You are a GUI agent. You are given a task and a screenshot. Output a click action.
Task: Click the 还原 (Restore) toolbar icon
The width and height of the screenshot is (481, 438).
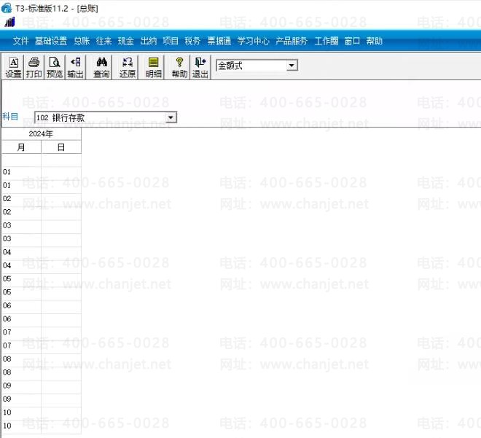[128, 67]
